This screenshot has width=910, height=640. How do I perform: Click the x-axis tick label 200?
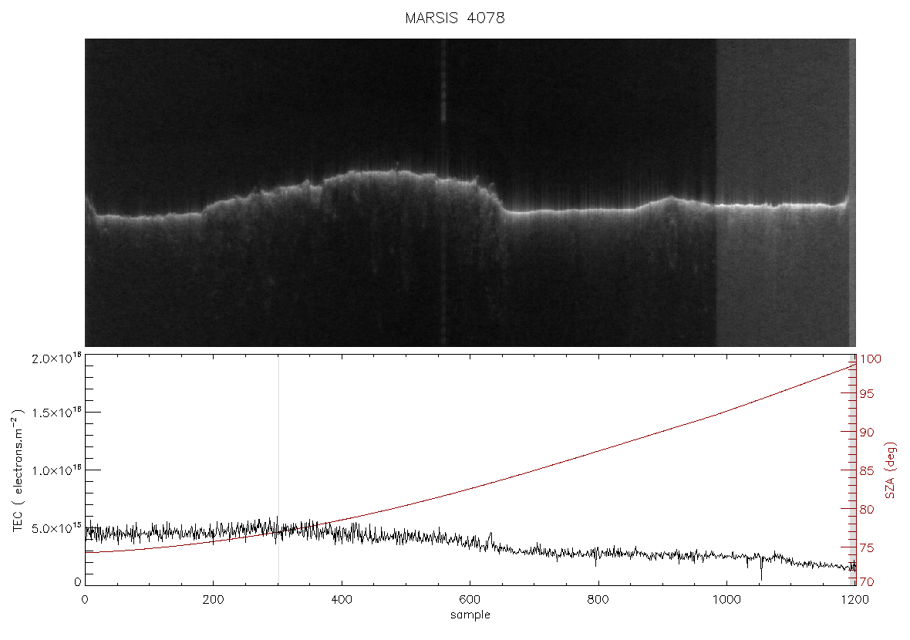click(213, 599)
